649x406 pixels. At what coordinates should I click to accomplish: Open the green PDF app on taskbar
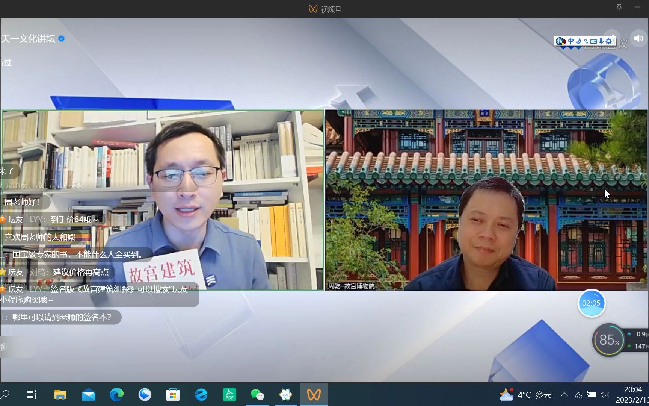click(x=229, y=394)
